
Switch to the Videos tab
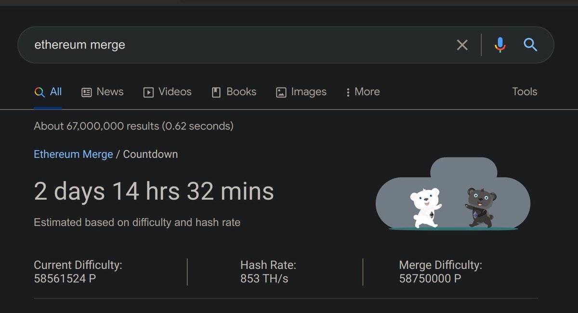168,92
